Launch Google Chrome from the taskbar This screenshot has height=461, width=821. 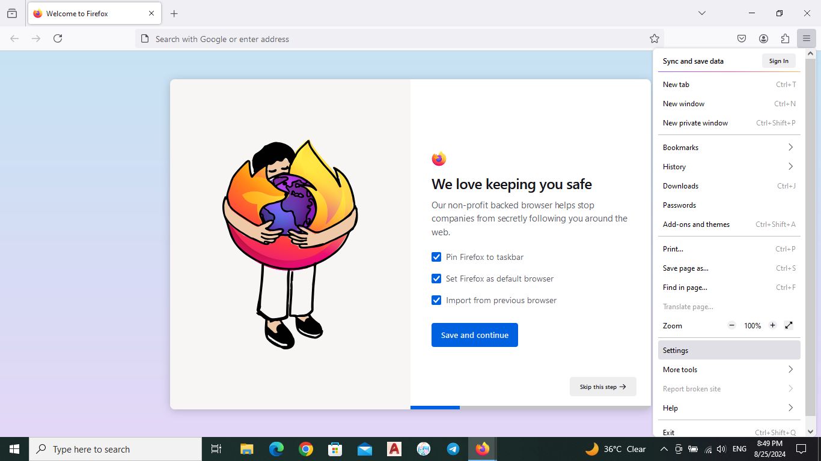(x=305, y=449)
